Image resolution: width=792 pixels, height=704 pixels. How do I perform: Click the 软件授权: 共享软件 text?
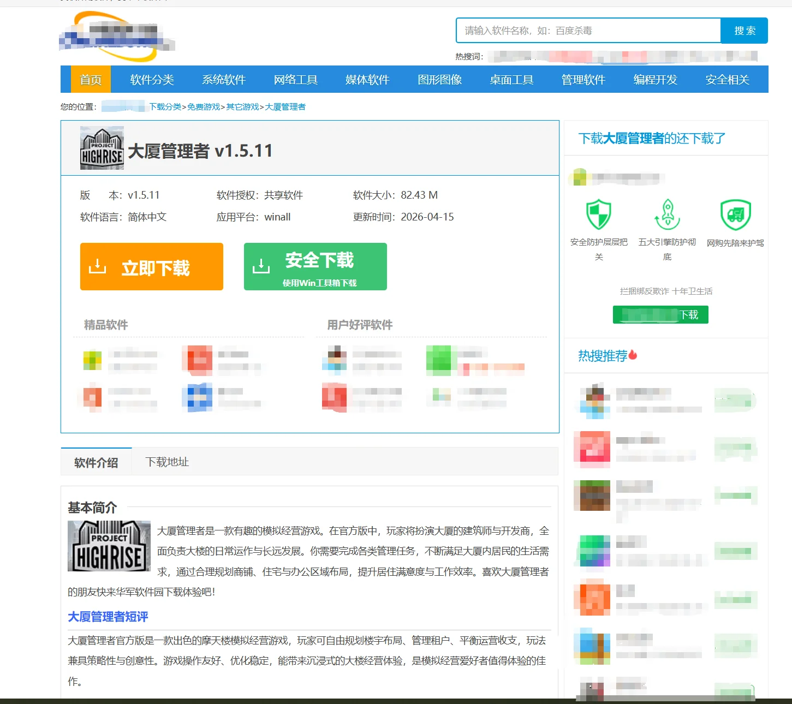260,195
